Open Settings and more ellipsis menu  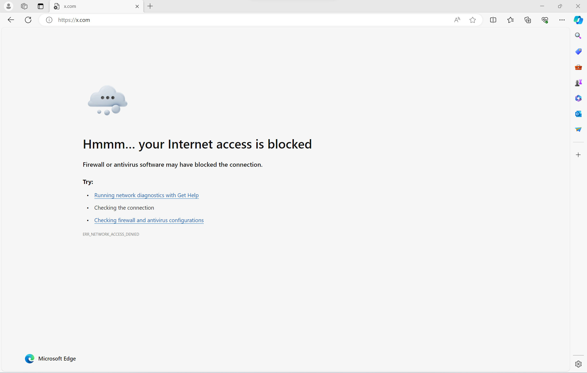(562, 20)
